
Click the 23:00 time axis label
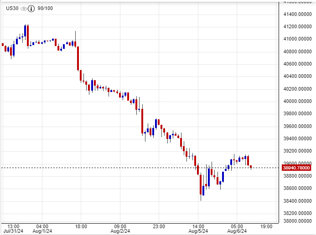(159, 225)
